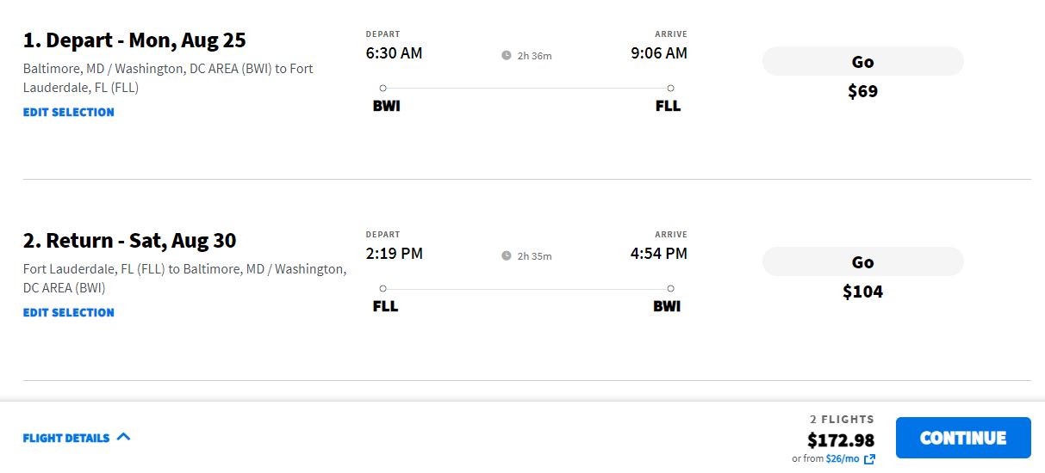Image resolution: width=1045 pixels, height=473 pixels.
Task: Click the $172.98 total price
Action: [x=841, y=439]
